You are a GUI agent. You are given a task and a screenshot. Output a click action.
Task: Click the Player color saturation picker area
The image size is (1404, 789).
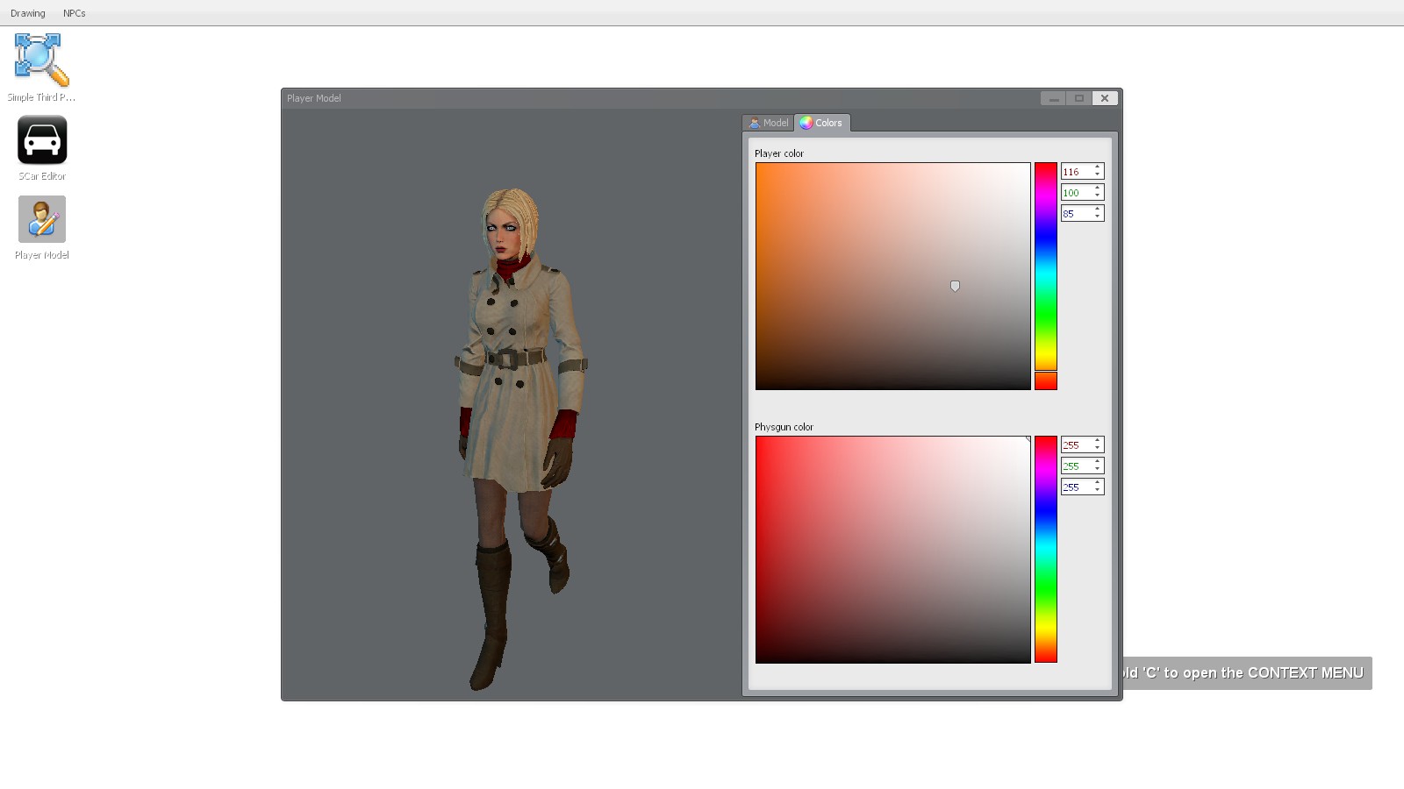(x=892, y=276)
